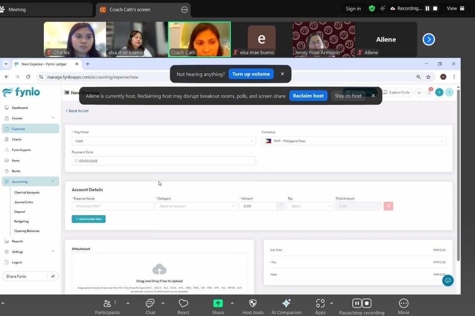Go back in the browser
The image size is (475, 316).
(x=7, y=77)
